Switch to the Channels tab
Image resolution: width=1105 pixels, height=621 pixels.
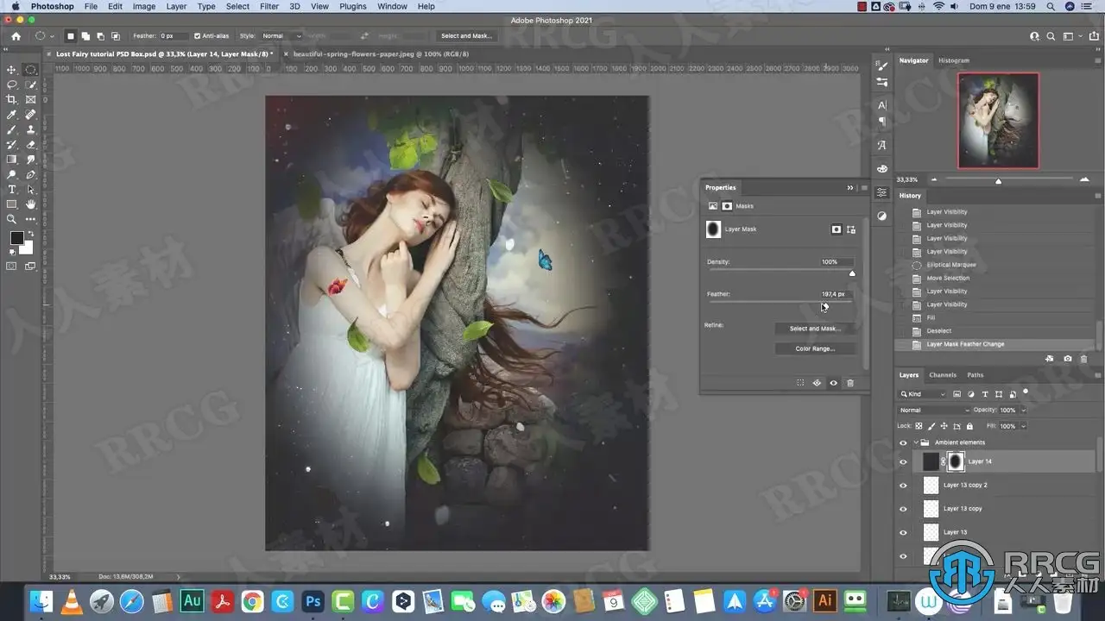tap(943, 375)
